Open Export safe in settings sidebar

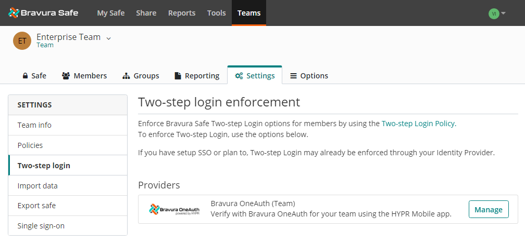point(68,206)
